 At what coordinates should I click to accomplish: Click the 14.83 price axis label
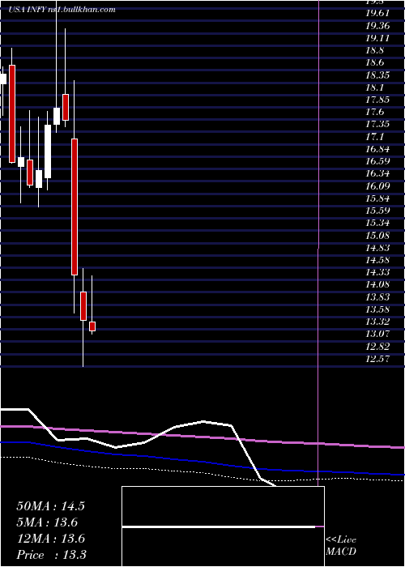377,249
